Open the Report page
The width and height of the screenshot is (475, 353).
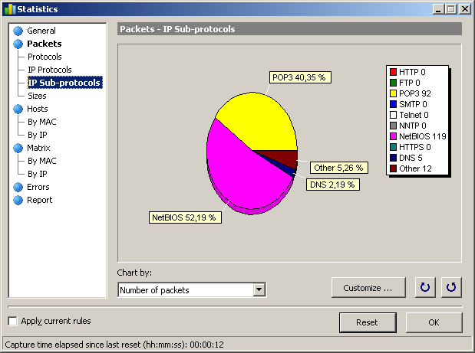point(39,200)
